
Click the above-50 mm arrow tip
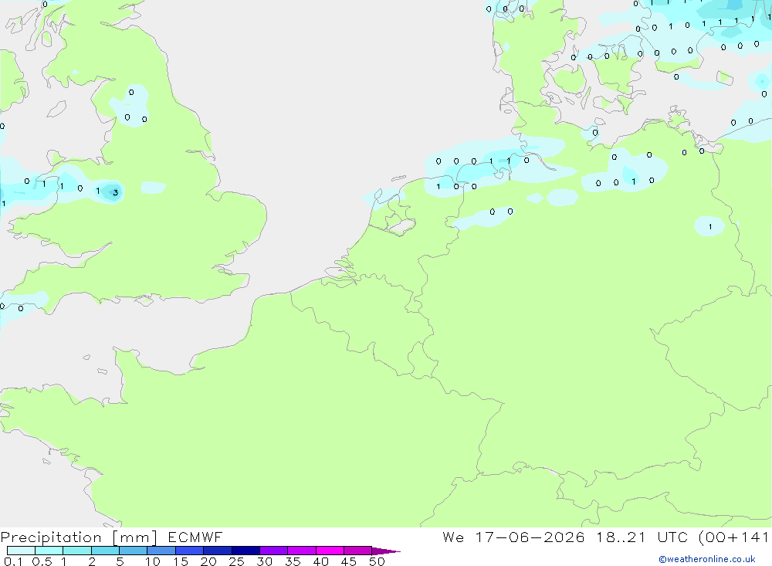point(385,551)
